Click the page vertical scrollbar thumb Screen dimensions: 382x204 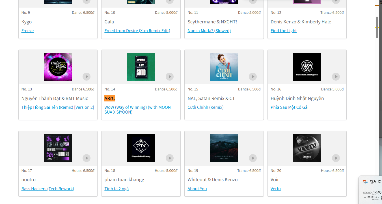tap(377, 27)
